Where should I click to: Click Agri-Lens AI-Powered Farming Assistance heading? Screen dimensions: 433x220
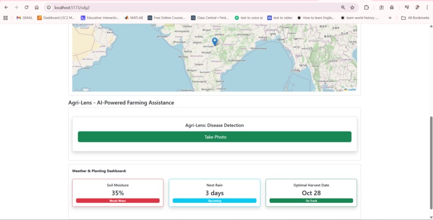pyautogui.click(x=121, y=103)
